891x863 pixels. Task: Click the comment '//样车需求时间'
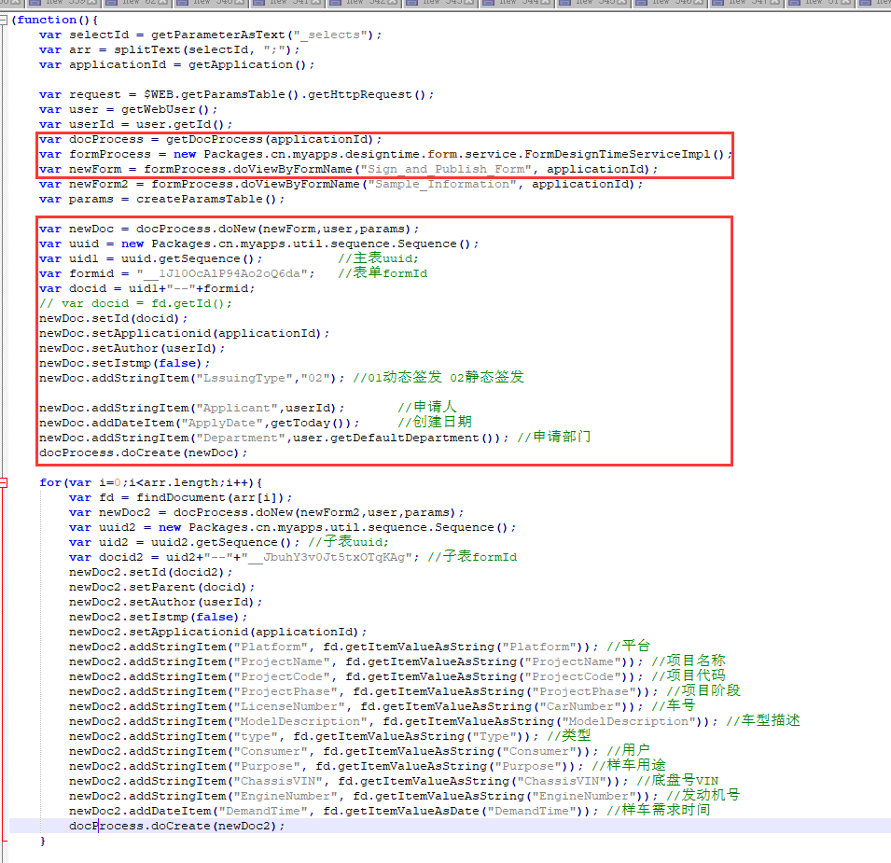click(x=658, y=810)
